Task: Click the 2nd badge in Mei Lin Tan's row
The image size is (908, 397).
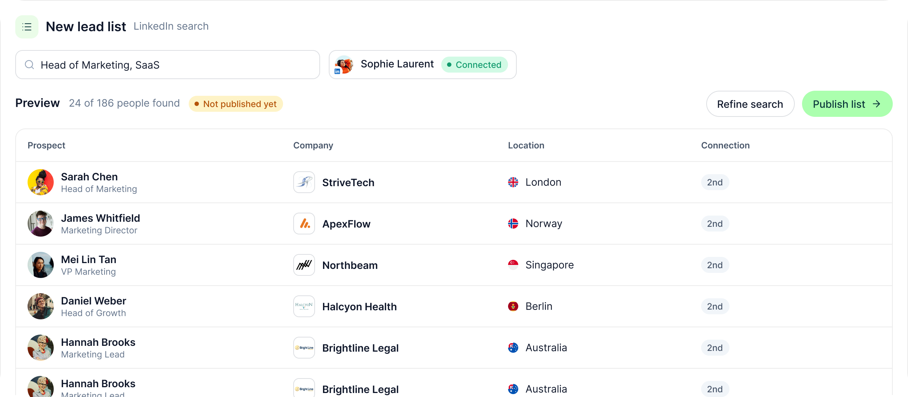Action: pos(715,265)
